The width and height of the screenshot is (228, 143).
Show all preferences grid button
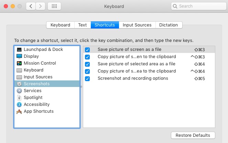[x=54, y=6]
